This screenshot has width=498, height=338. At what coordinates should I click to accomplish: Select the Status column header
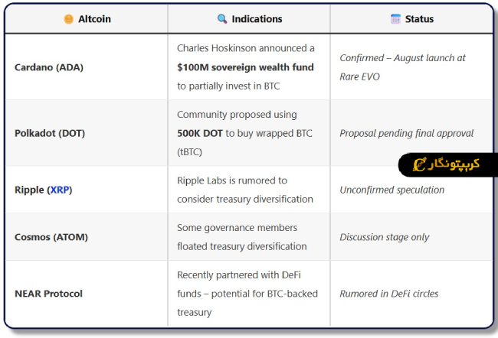421,19
